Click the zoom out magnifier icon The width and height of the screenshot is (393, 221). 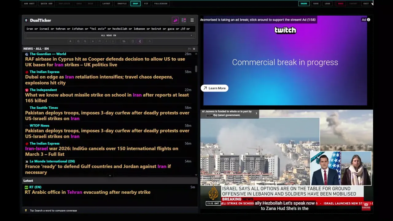point(78,41)
